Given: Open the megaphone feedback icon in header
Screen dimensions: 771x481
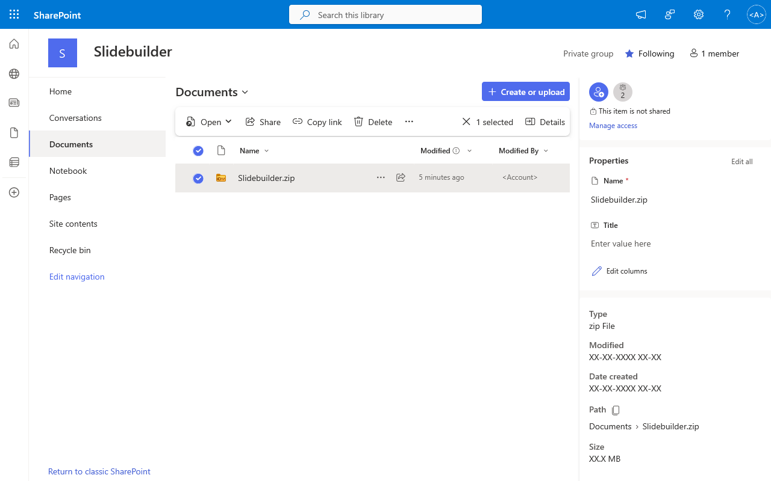Looking at the screenshot, I should 641,14.
